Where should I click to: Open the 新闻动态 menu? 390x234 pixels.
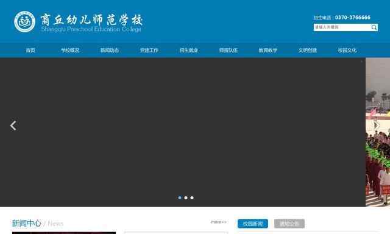pyautogui.click(x=110, y=50)
